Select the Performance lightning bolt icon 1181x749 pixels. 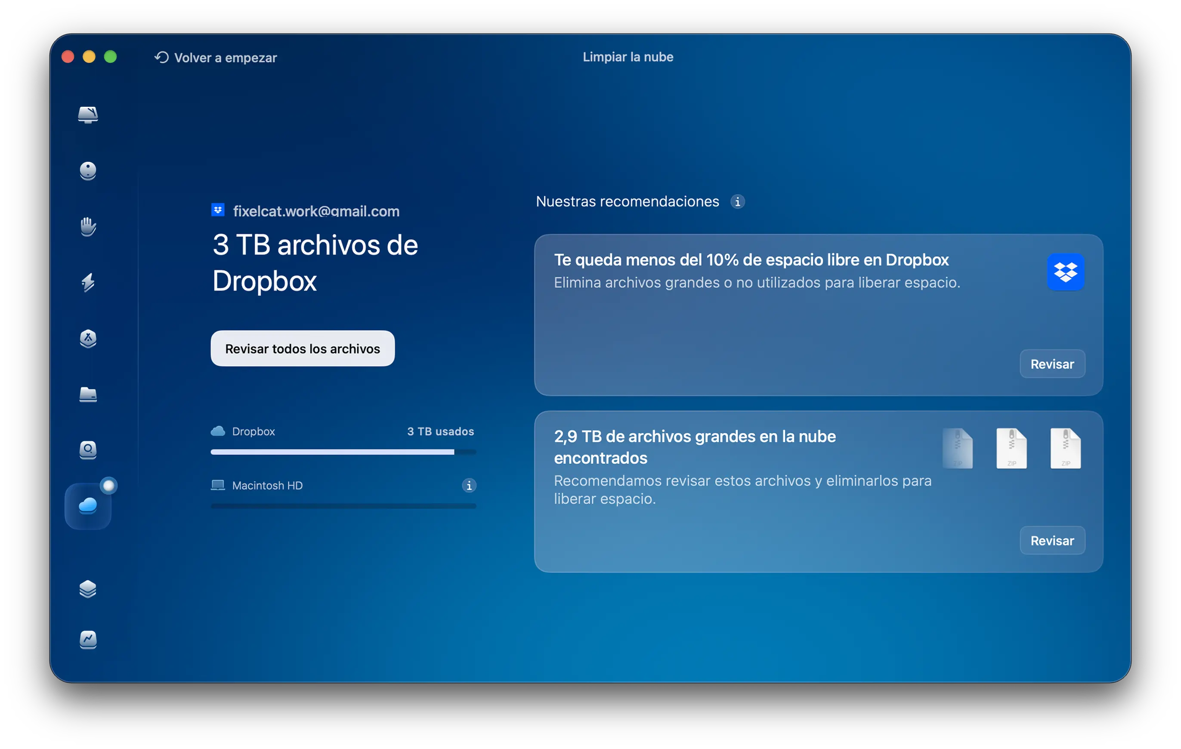pos(88,282)
